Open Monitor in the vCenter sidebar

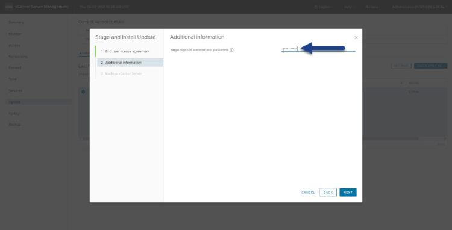[15, 34]
